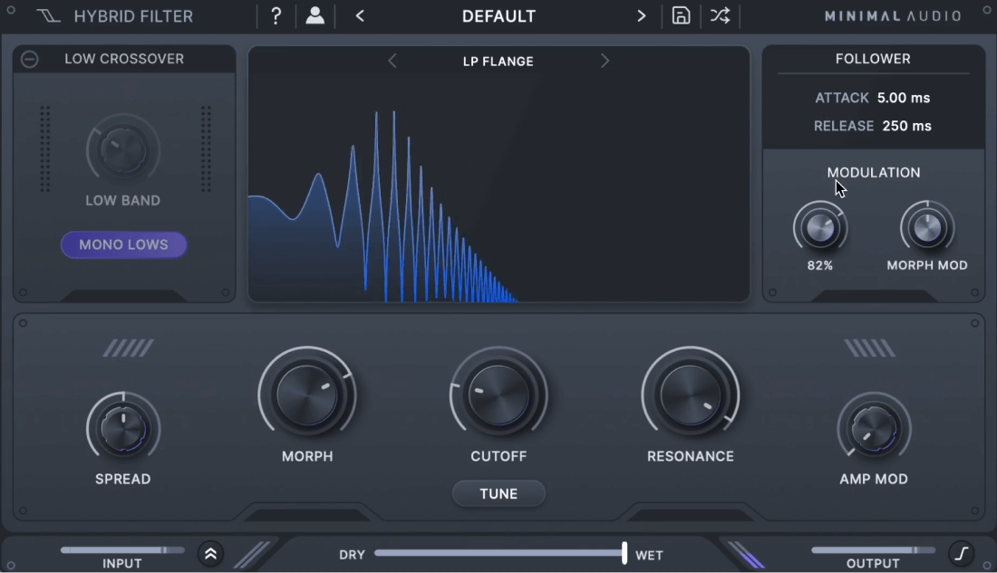Toggle the Tune button under Cutoff
Image resolution: width=997 pixels, height=573 pixels.
pyautogui.click(x=498, y=493)
